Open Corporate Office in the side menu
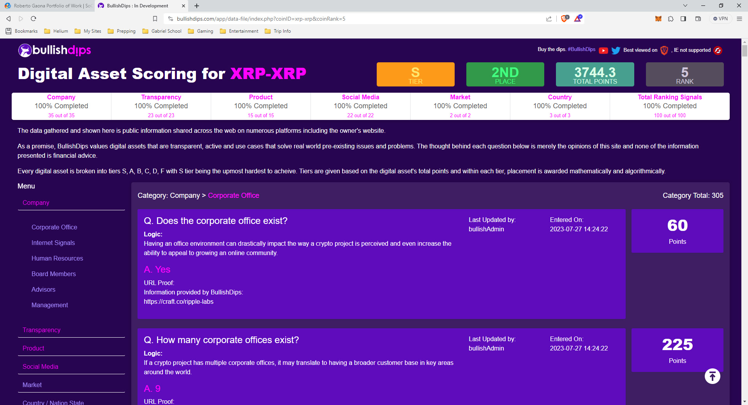The image size is (748, 405). click(x=54, y=227)
